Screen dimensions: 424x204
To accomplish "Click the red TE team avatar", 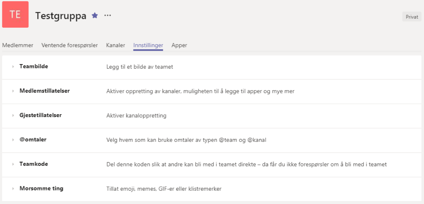I will coord(15,14).
